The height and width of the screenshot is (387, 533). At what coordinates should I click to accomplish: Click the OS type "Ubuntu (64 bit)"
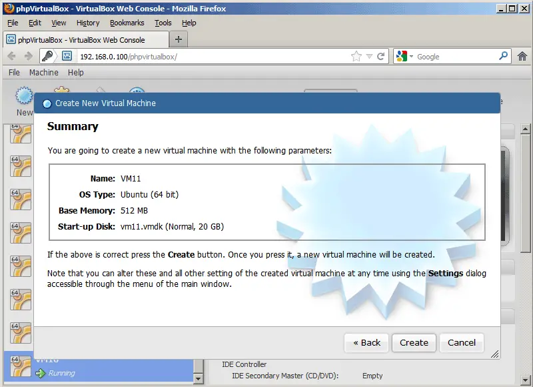tap(149, 195)
